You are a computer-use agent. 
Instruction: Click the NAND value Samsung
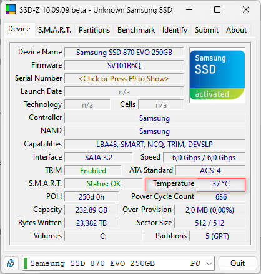click(155, 131)
